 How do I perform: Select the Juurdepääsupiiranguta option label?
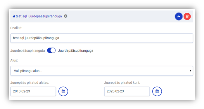[x=27, y=50]
